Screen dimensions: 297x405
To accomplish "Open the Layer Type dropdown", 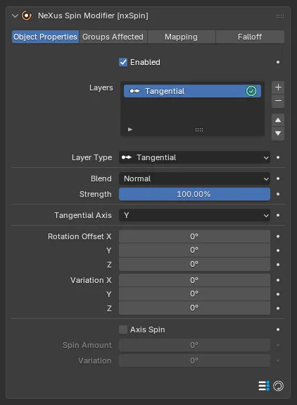I will click(194, 157).
